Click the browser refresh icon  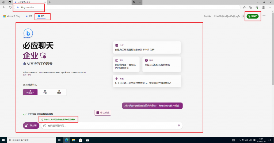[10, 7]
